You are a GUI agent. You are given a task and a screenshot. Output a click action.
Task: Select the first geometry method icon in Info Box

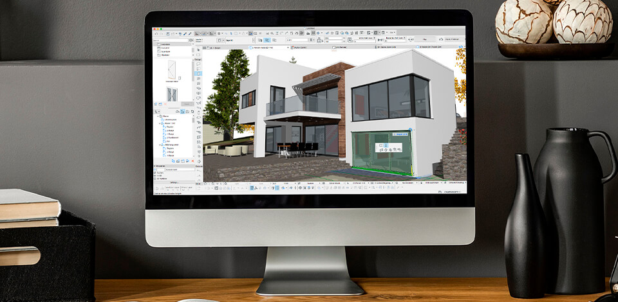(x=259, y=40)
